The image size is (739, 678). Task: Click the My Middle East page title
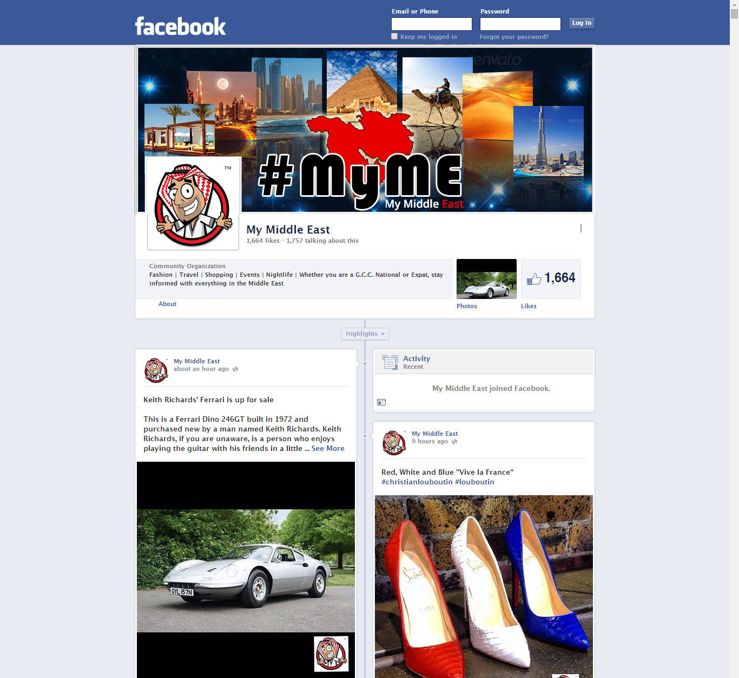[x=288, y=230]
